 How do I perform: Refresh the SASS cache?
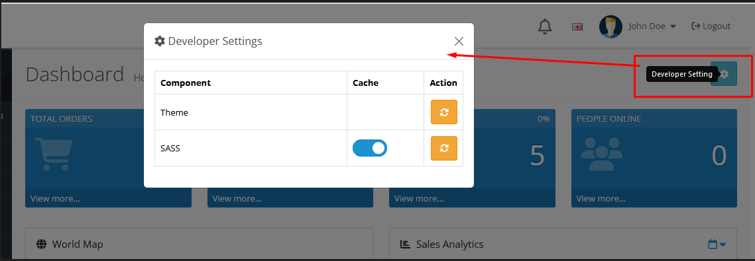pos(444,148)
